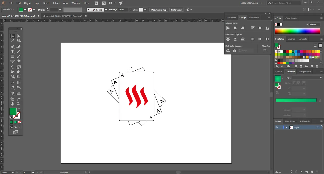Set toolbox fill mode to Color

(11, 122)
